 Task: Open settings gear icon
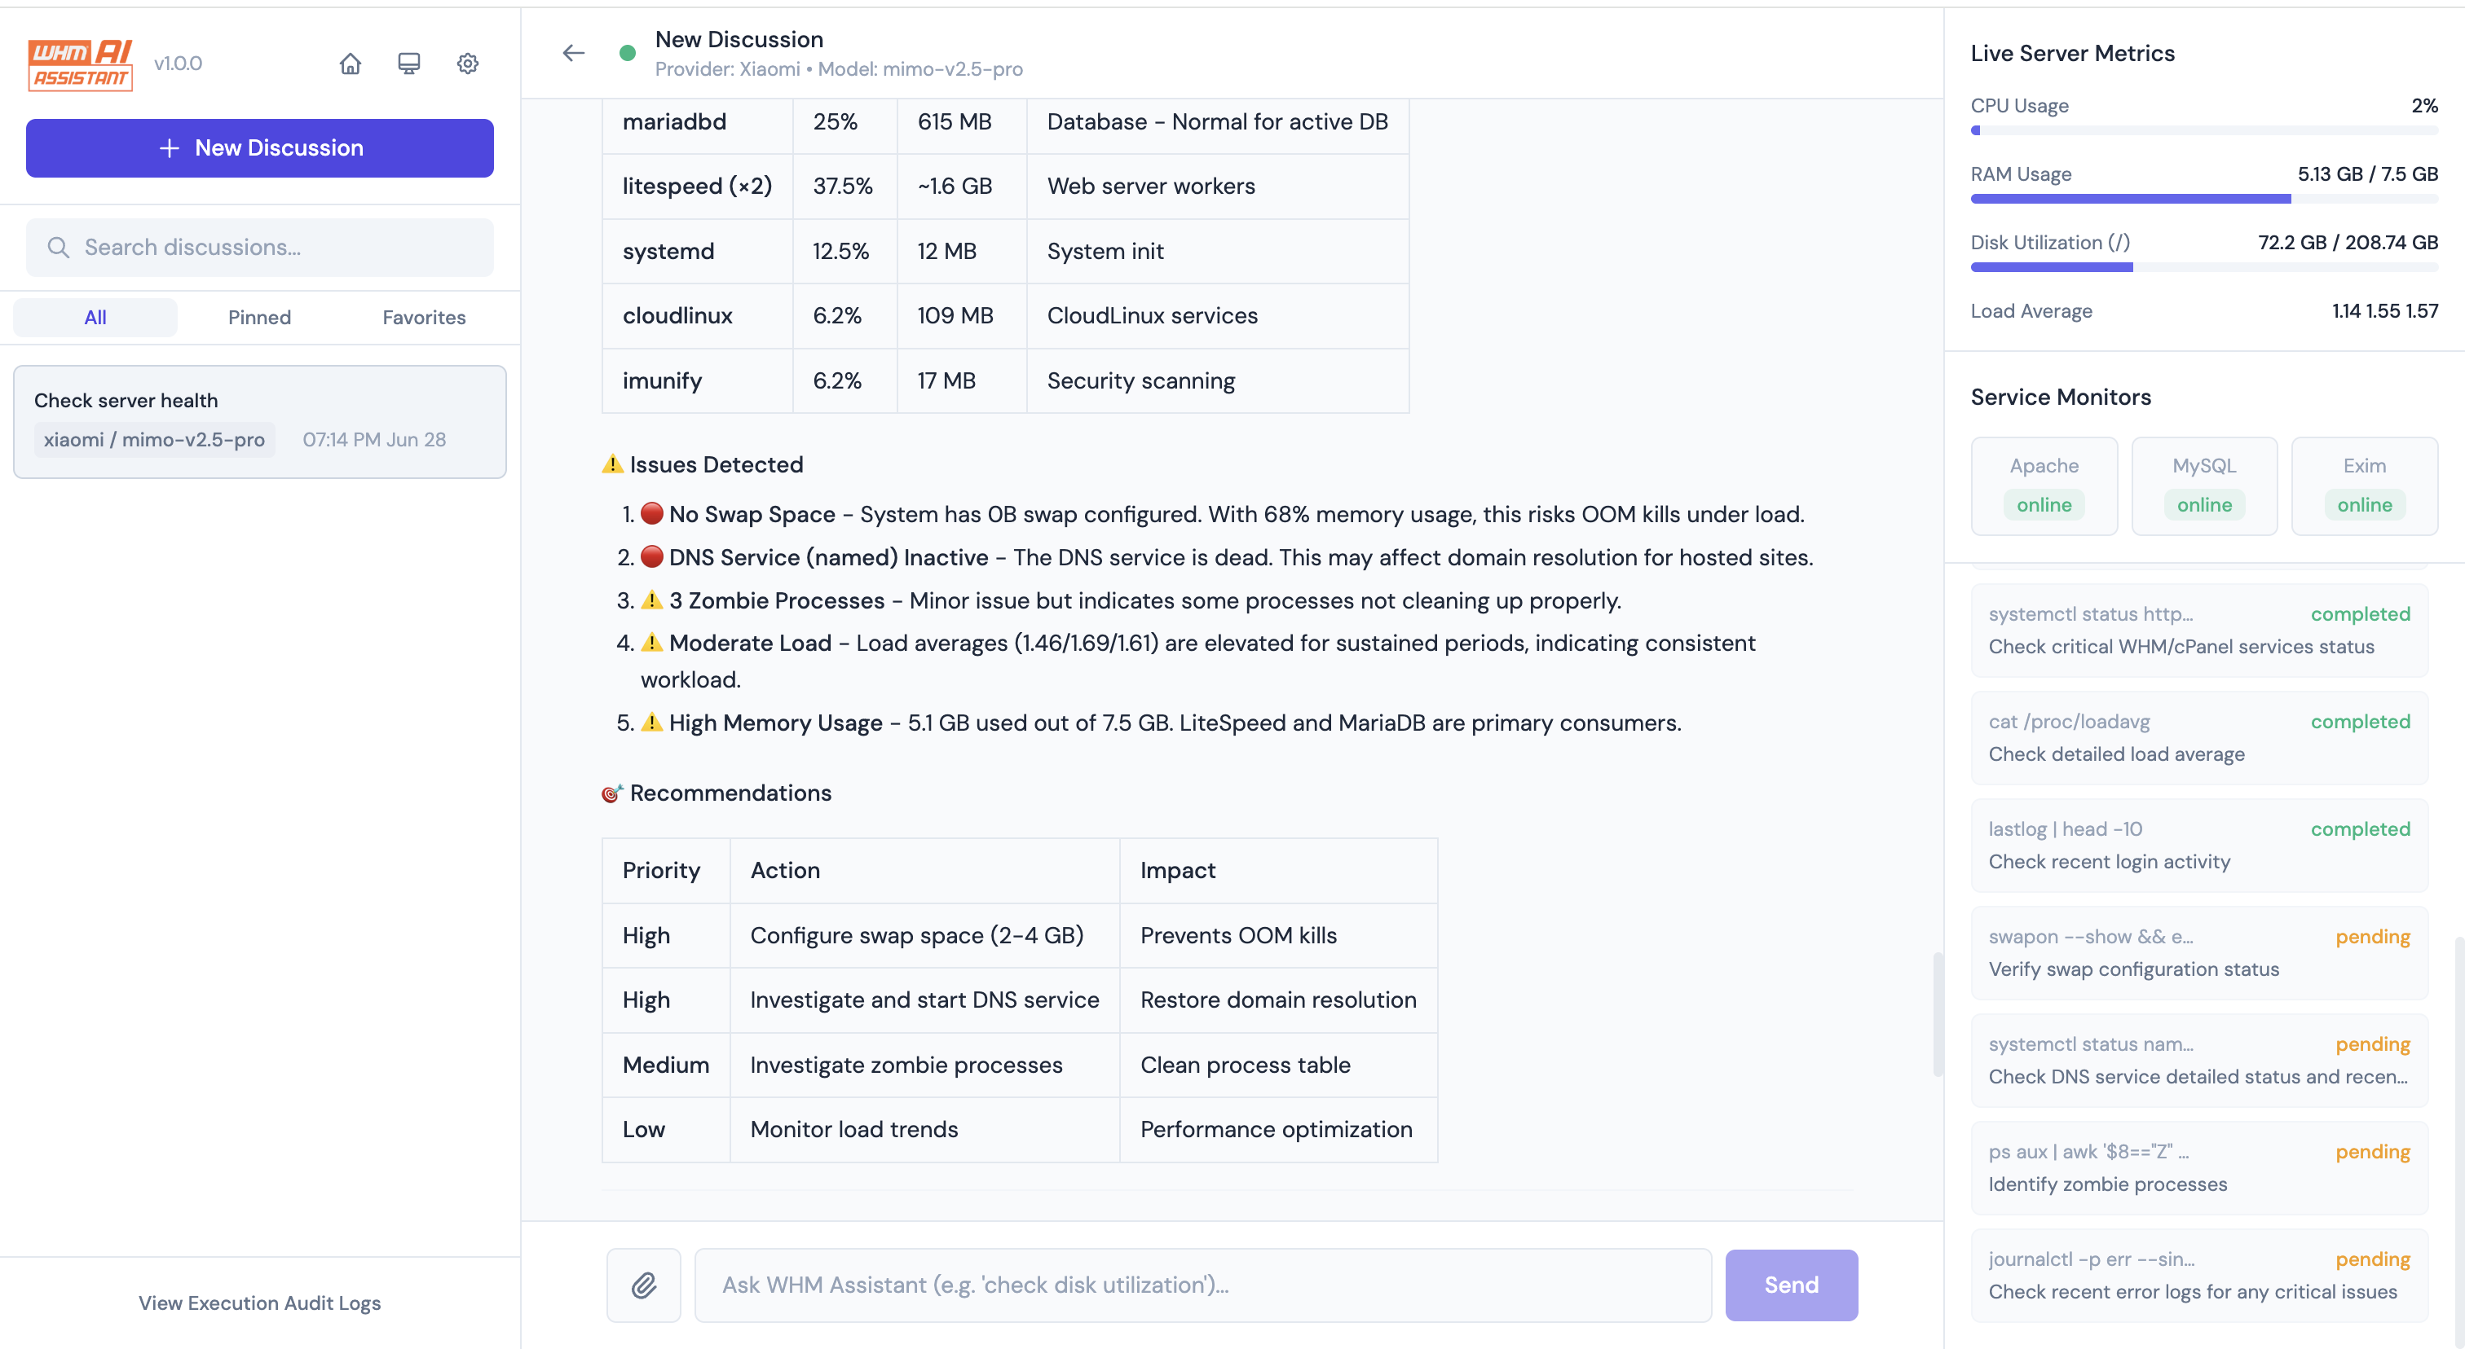click(467, 63)
